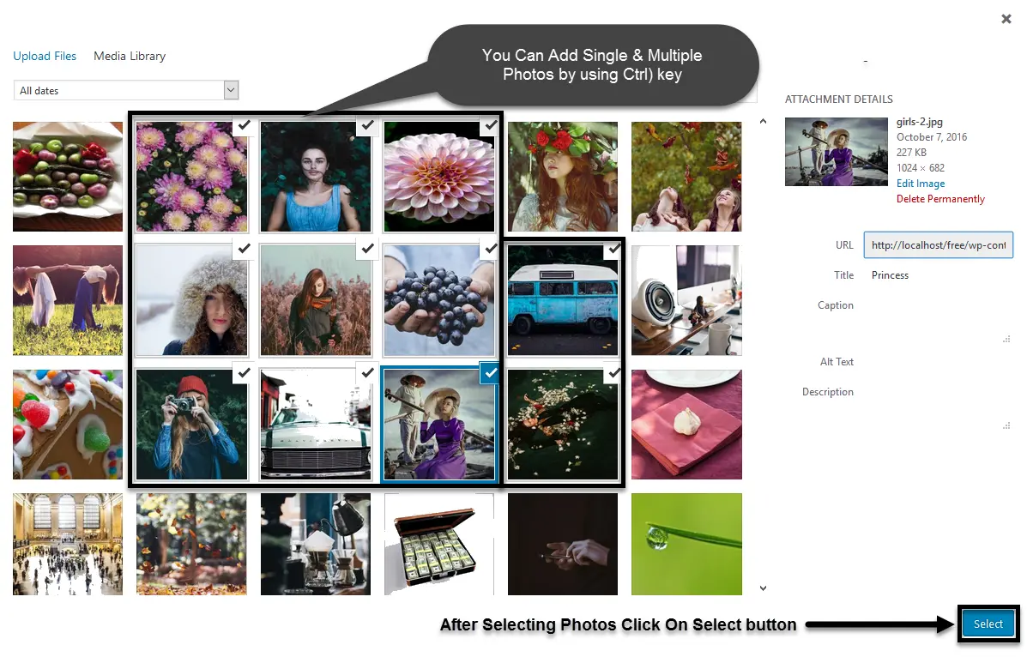The height and width of the screenshot is (657, 1027).
Task: Click the girls-2.jpg attachment preview thumbnail
Action: click(837, 152)
